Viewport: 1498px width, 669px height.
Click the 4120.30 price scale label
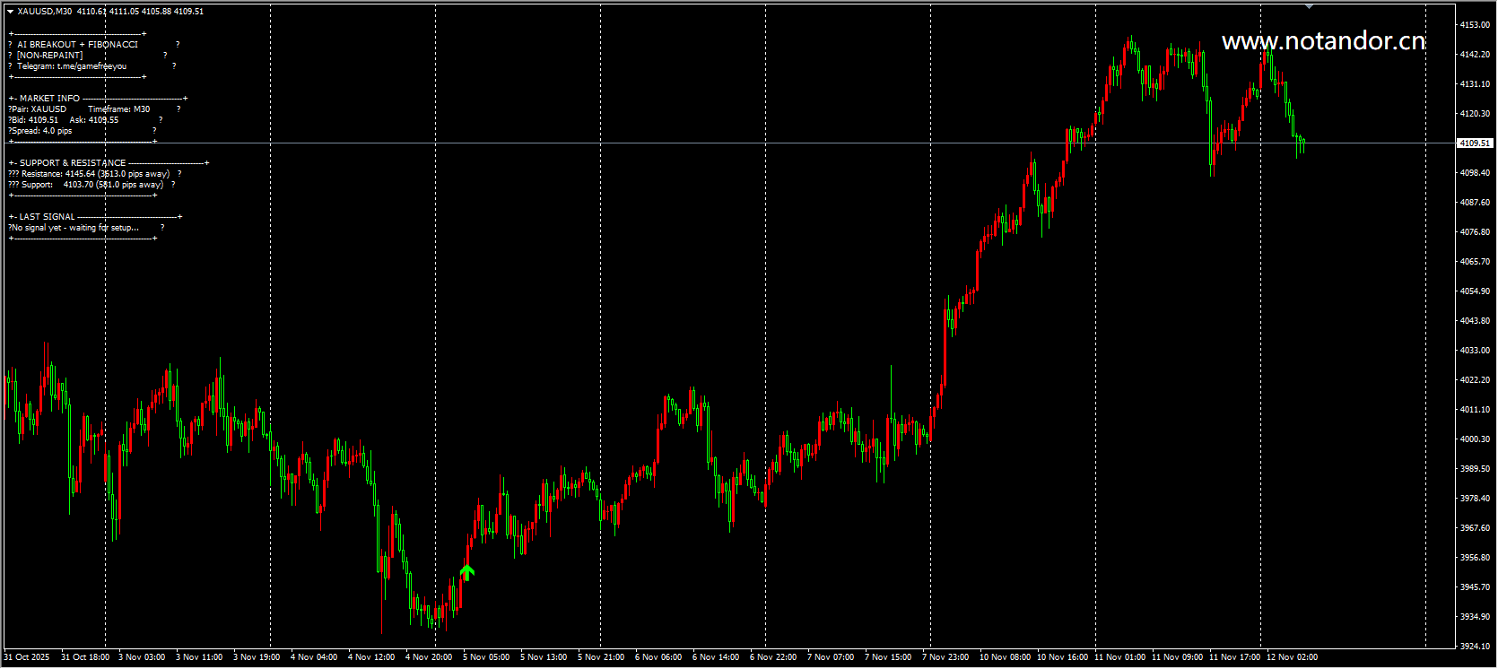1475,114
